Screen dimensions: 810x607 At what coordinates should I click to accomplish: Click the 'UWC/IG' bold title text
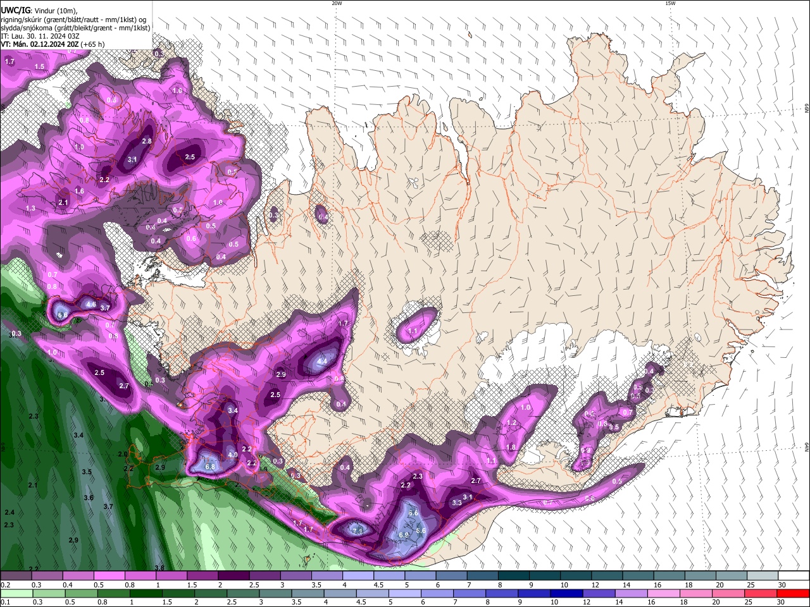(x=16, y=11)
